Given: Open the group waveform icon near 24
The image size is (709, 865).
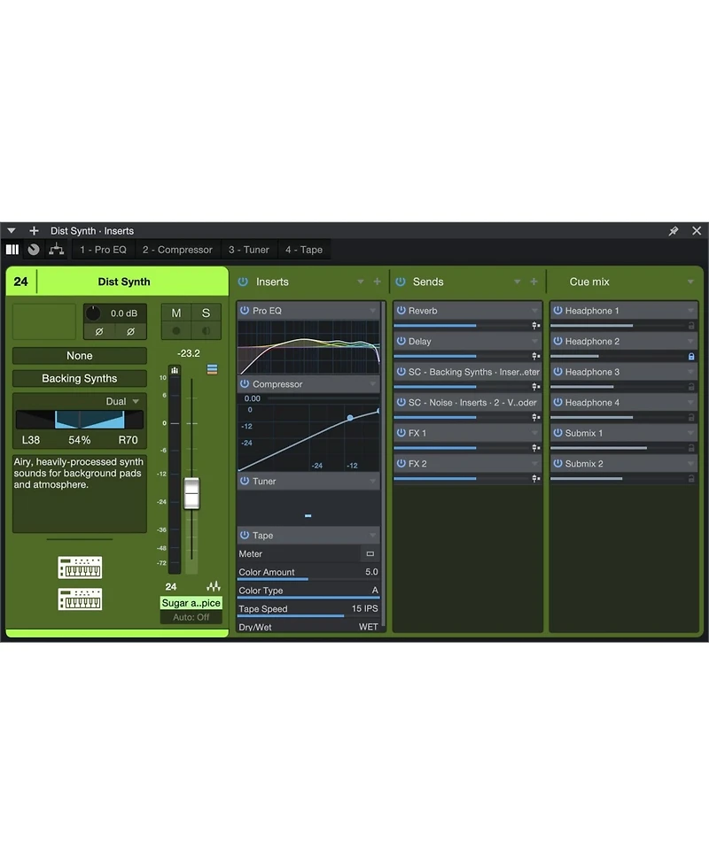Looking at the screenshot, I should [x=213, y=586].
